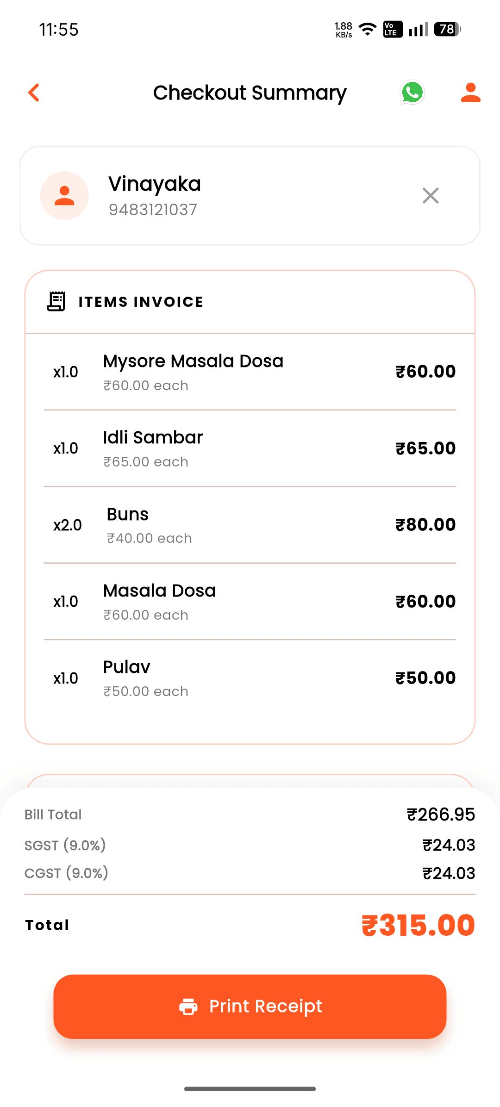Tap the Checkout Summary title
The width and height of the screenshot is (500, 1107).
[x=250, y=93]
